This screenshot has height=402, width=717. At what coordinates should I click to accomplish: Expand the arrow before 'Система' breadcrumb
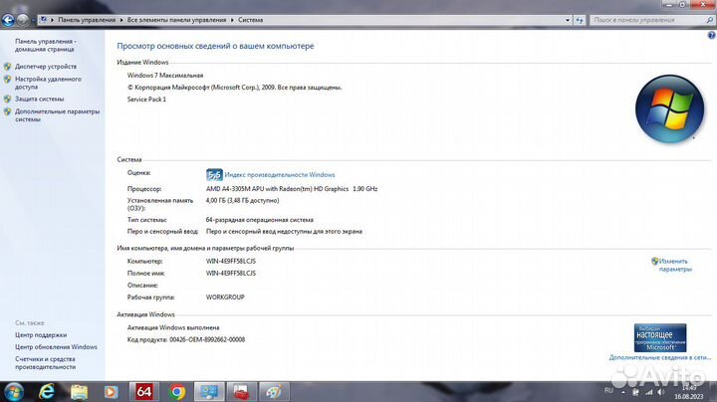[232, 20]
